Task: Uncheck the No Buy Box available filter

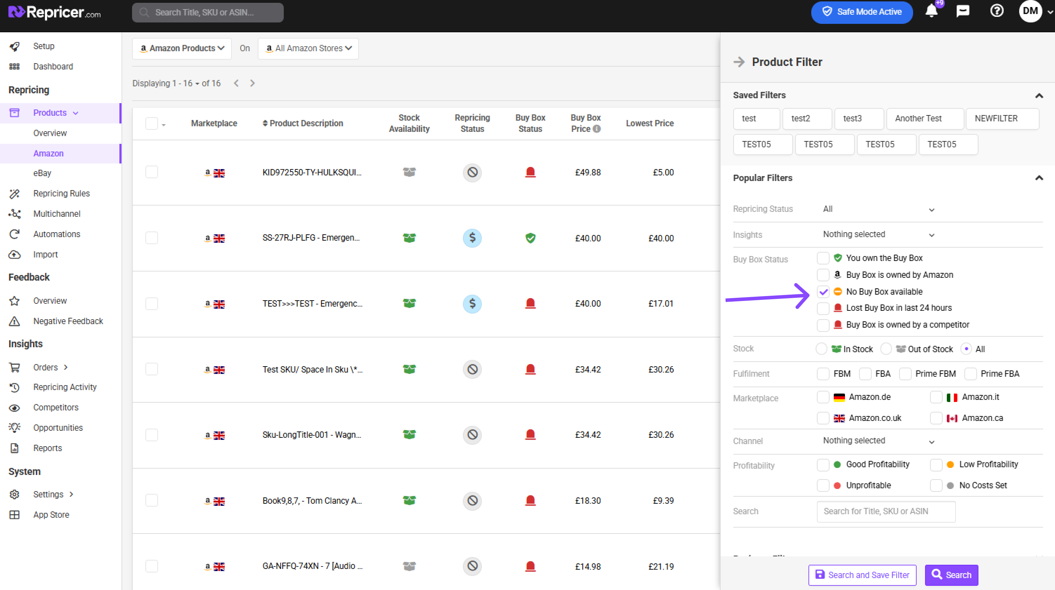Action: pyautogui.click(x=823, y=292)
